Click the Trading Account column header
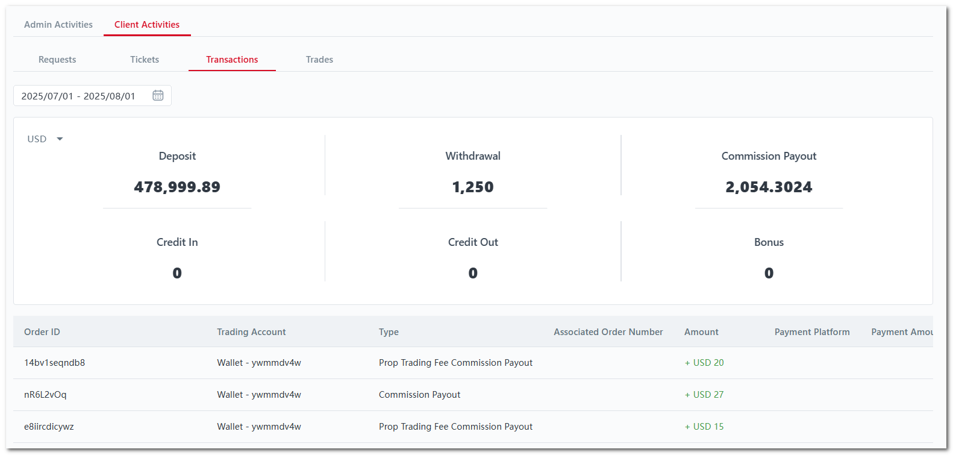Viewport: 953px width, 455px height. coord(251,332)
